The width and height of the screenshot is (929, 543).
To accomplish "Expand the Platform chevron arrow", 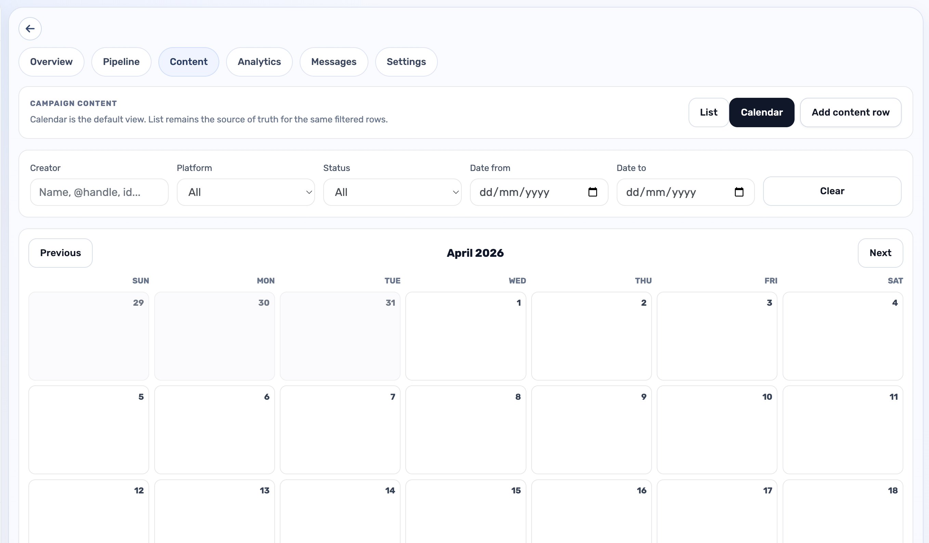I will (x=309, y=193).
